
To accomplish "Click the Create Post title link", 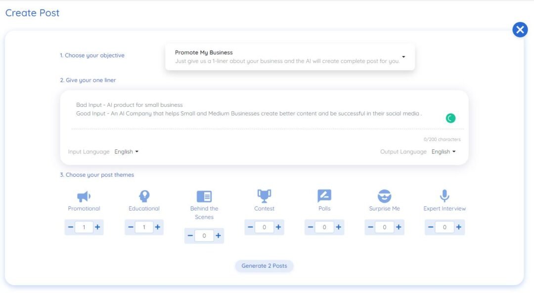I will pyautogui.click(x=32, y=13).
